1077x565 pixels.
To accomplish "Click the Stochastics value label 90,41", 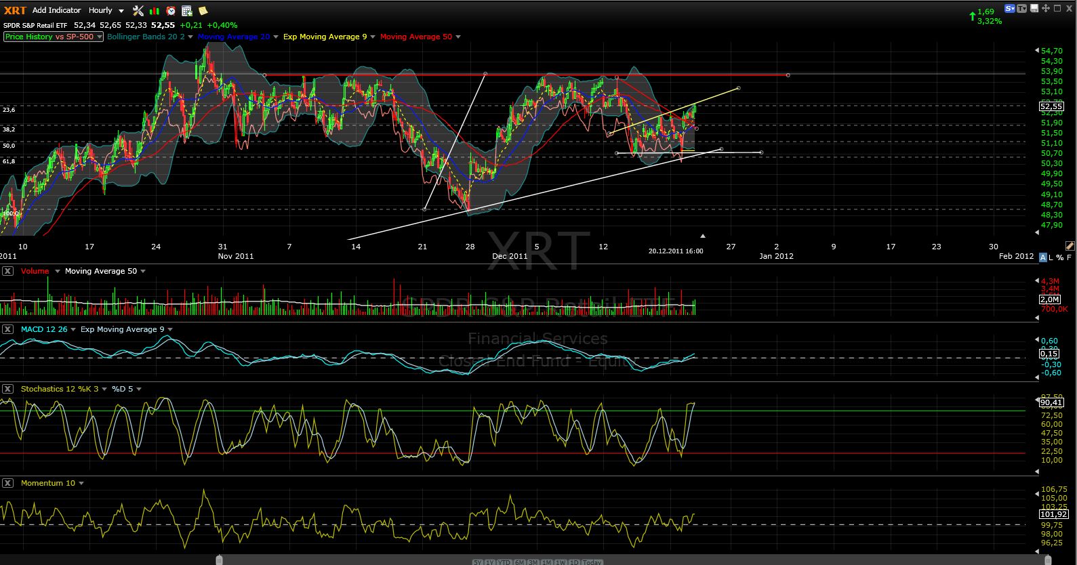I will pos(1051,402).
